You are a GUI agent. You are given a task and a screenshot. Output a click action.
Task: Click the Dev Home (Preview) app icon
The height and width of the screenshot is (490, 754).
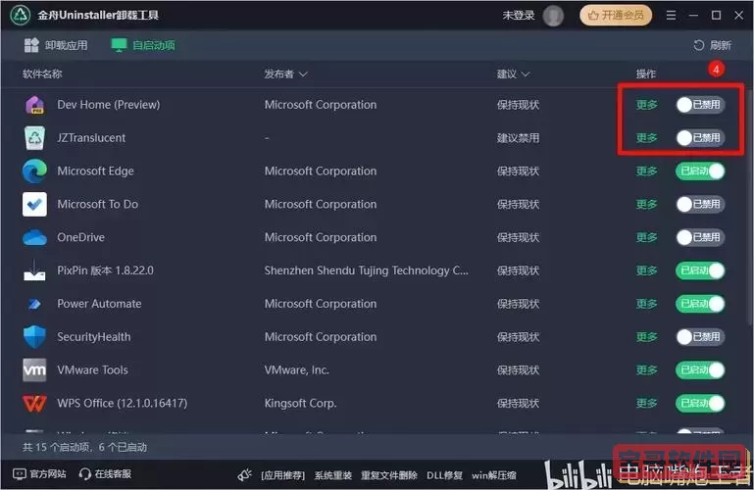pyautogui.click(x=34, y=105)
